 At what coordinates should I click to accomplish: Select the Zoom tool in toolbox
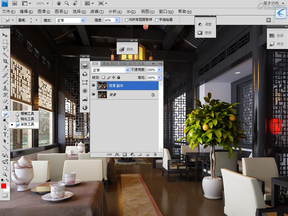point(5,174)
